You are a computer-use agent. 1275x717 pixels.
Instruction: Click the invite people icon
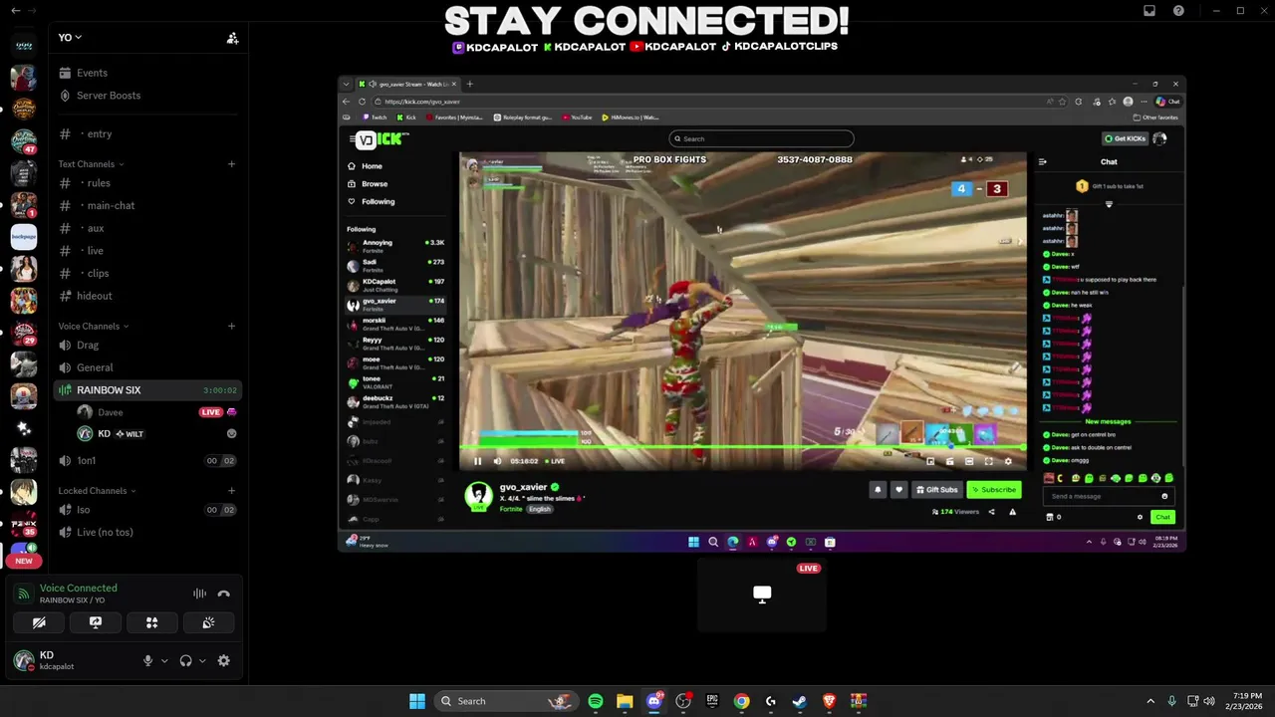(232, 38)
